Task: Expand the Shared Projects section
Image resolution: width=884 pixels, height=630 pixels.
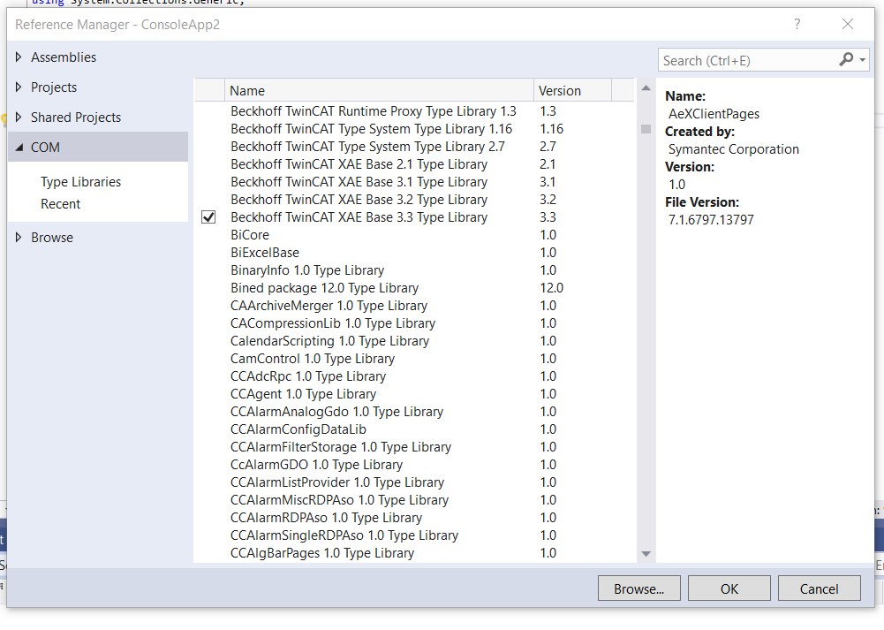Action: [x=19, y=117]
